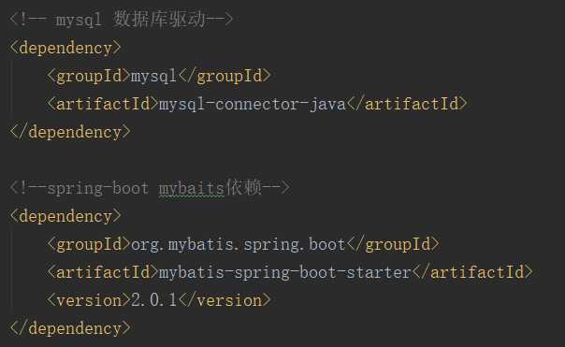Click the mysql groupId value text
565x347 pixels.
(x=153, y=76)
